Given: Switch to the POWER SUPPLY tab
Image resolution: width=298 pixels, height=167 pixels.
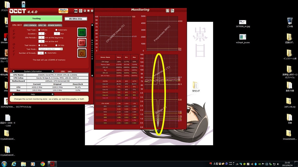Looking at the screenshot, I should (x=55, y=25).
